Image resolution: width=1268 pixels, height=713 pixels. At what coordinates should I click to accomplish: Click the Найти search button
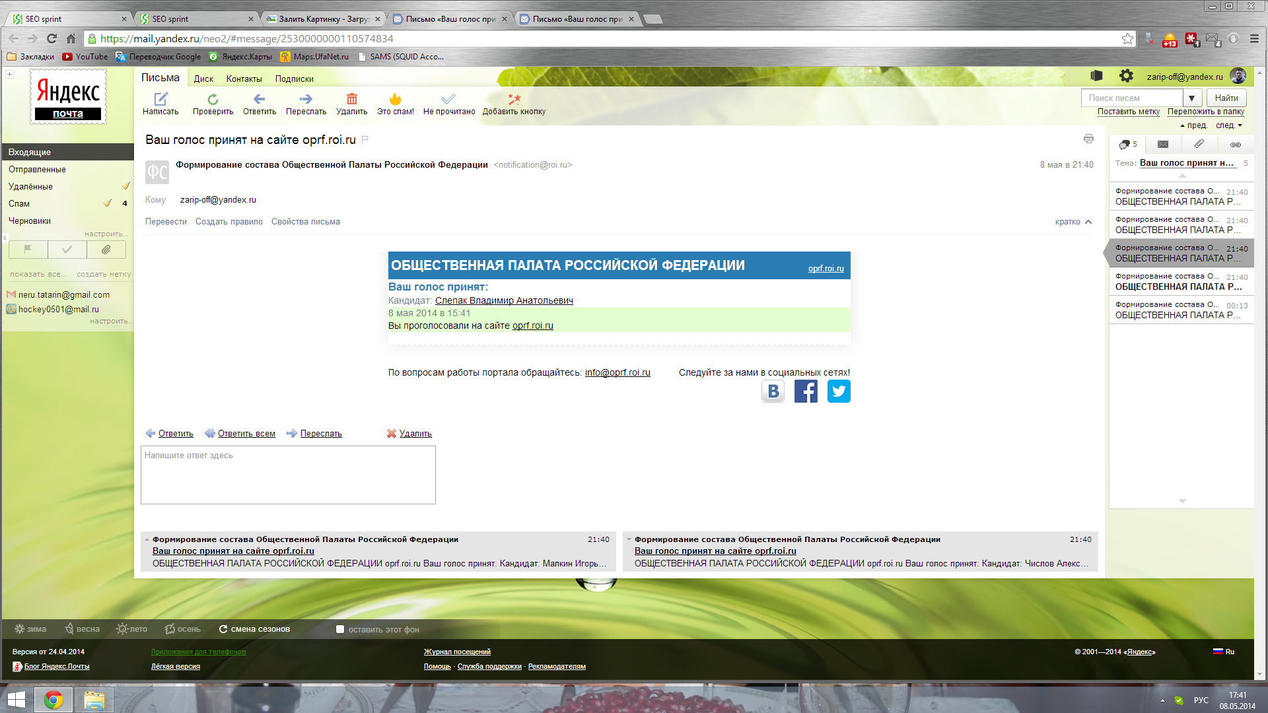pyautogui.click(x=1226, y=98)
